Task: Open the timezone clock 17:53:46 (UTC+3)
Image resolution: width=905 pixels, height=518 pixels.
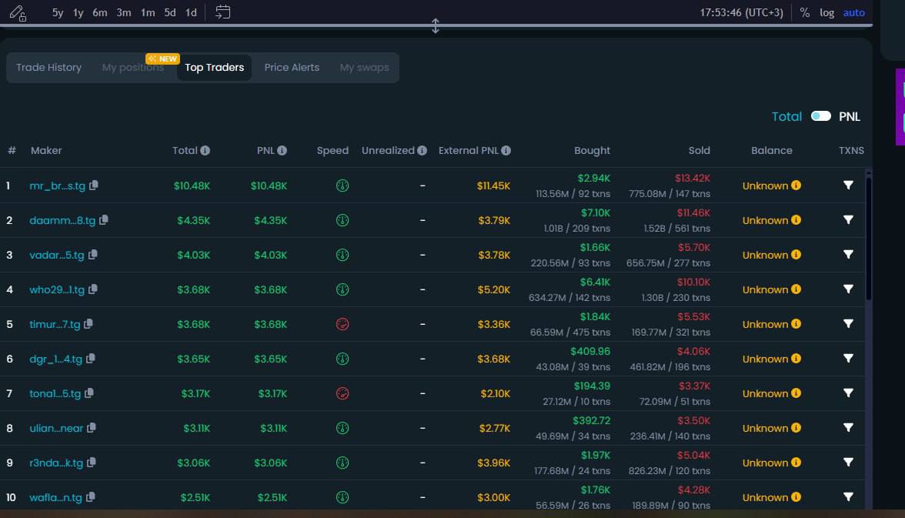Action: coord(741,12)
